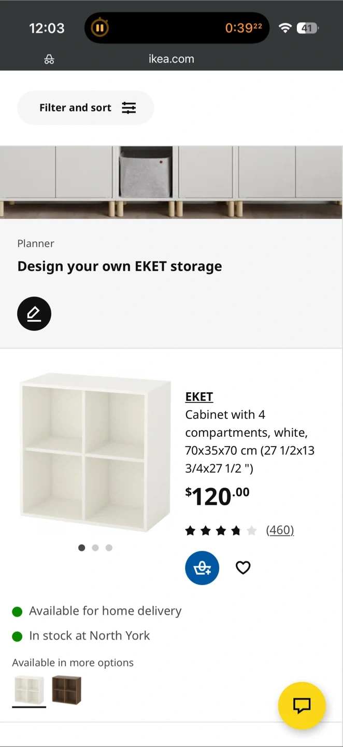Viewport: 343px width, 747px height.
Task: Tap the battery level indicator
Action: click(307, 28)
